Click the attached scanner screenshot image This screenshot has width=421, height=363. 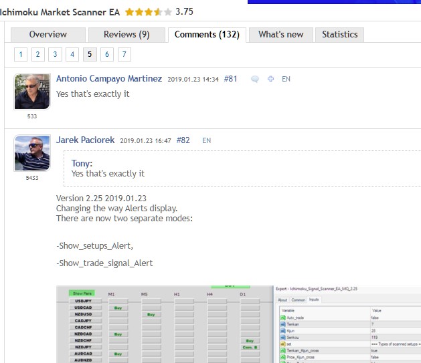click(239, 324)
